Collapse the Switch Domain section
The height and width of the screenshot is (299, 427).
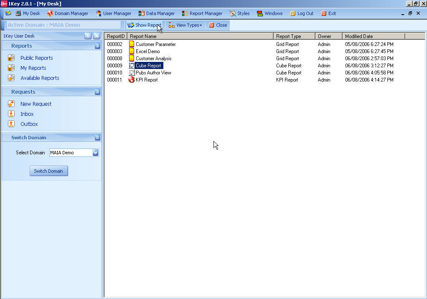point(97,137)
